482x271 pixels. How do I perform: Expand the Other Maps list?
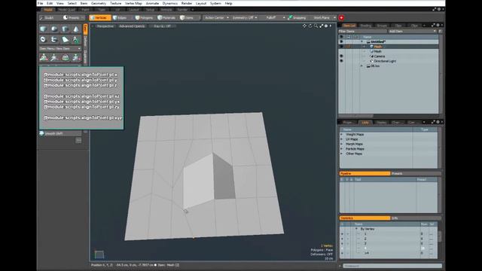pos(341,154)
